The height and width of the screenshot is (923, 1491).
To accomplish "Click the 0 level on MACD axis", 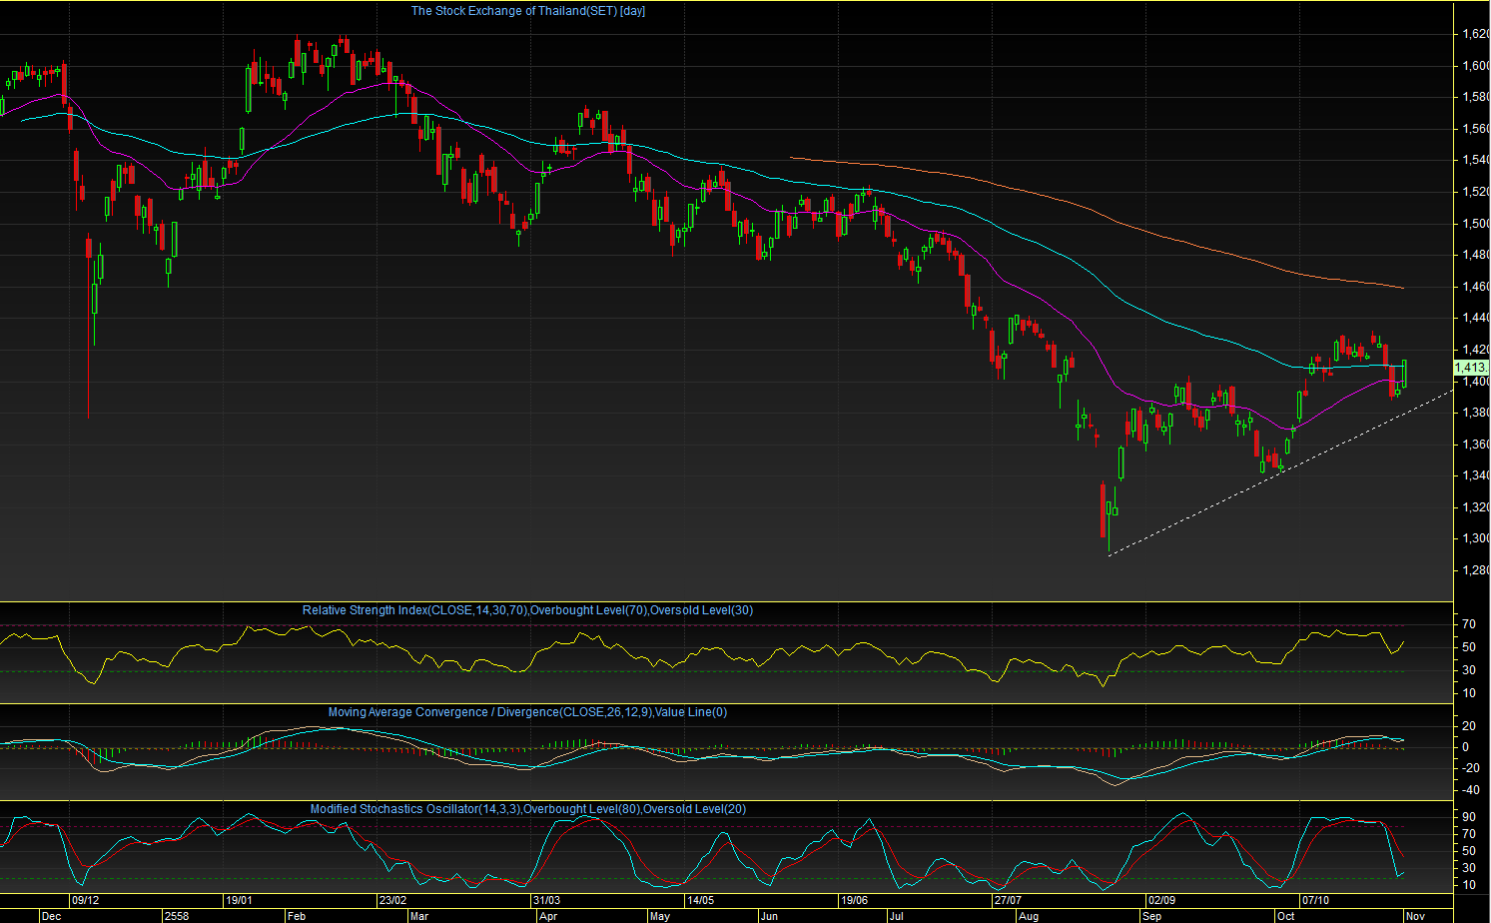I will click(1466, 747).
